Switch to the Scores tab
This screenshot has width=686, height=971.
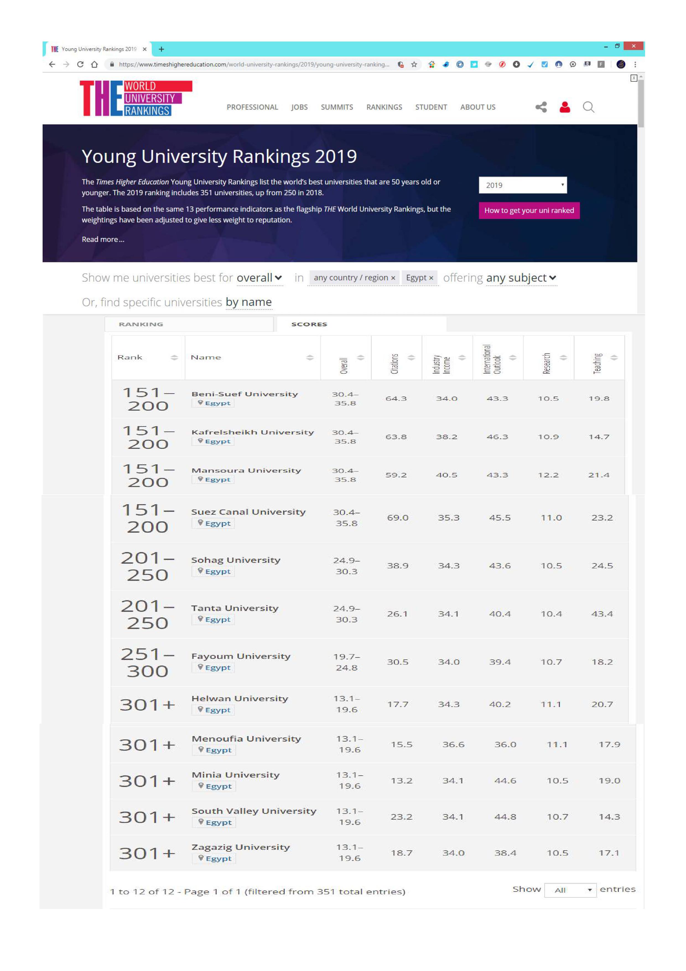point(361,324)
